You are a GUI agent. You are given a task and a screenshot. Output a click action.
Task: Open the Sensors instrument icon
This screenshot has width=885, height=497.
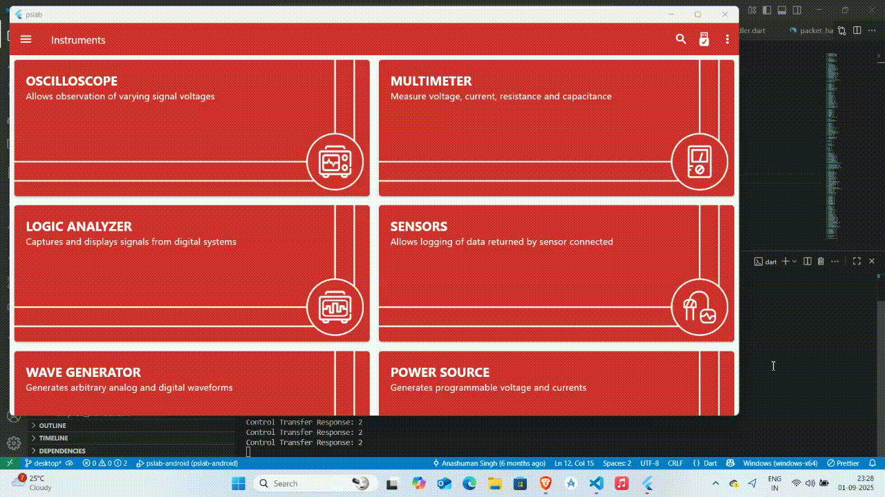pyautogui.click(x=699, y=307)
